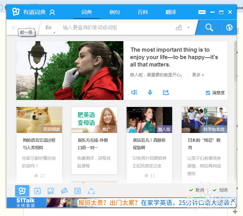Click the circular sync icon in bottom toolbar
Screen dimensions: 243x216
point(91,191)
